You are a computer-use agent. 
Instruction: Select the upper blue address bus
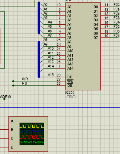pos(39,18)
